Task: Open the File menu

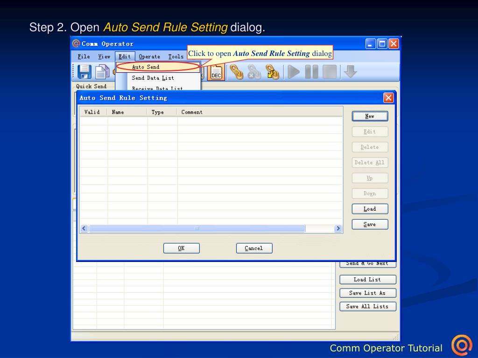Action: pos(84,56)
